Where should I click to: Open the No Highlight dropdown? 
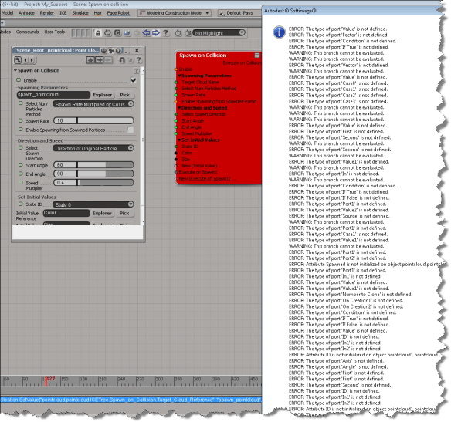[219, 33]
